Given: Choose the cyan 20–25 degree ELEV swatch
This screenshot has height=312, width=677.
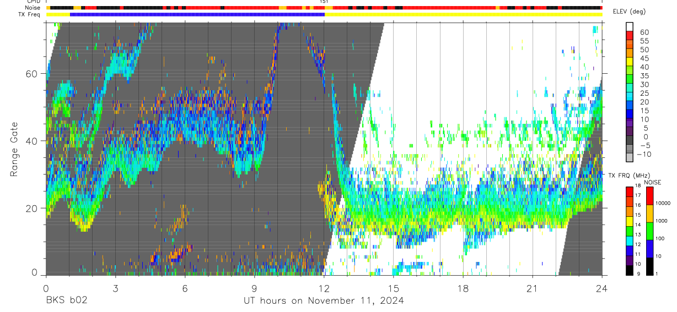Looking at the screenshot, I should click(630, 96).
